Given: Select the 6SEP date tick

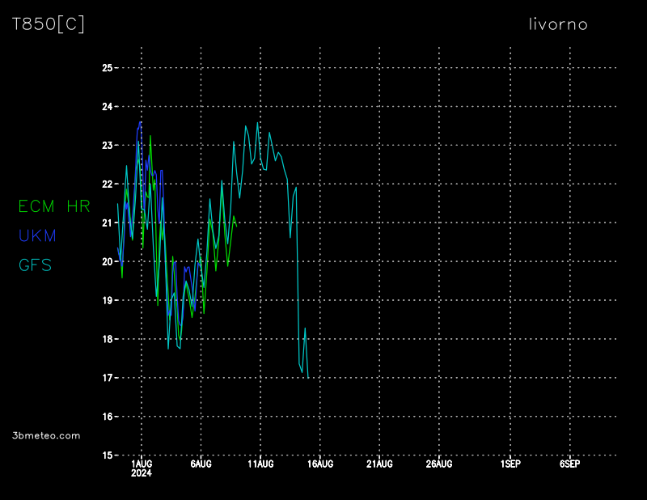Looking at the screenshot, I should (x=569, y=464).
